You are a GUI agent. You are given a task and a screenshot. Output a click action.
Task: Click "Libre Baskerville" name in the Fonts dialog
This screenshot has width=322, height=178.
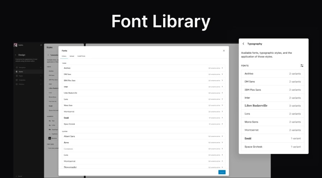(70, 93)
